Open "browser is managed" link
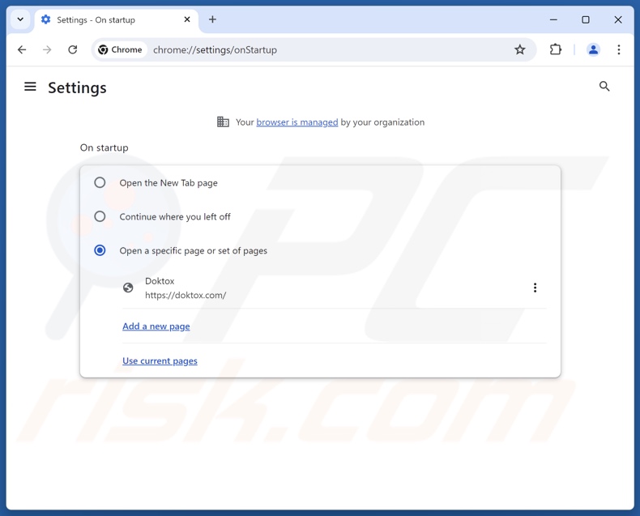This screenshot has width=640, height=516. pos(297,122)
